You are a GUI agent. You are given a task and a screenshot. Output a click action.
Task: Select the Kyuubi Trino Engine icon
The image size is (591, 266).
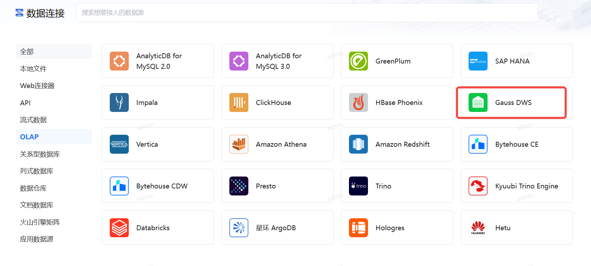coord(478,186)
